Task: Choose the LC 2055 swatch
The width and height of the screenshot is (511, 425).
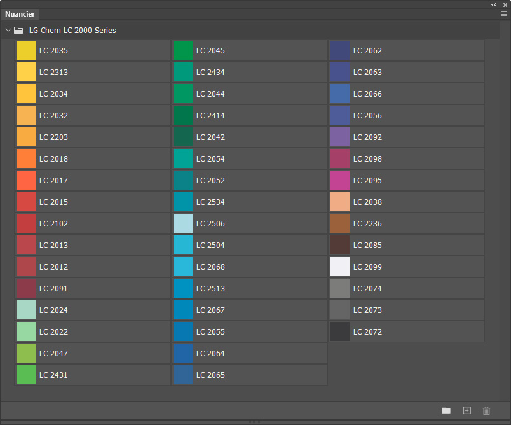Action: (183, 331)
